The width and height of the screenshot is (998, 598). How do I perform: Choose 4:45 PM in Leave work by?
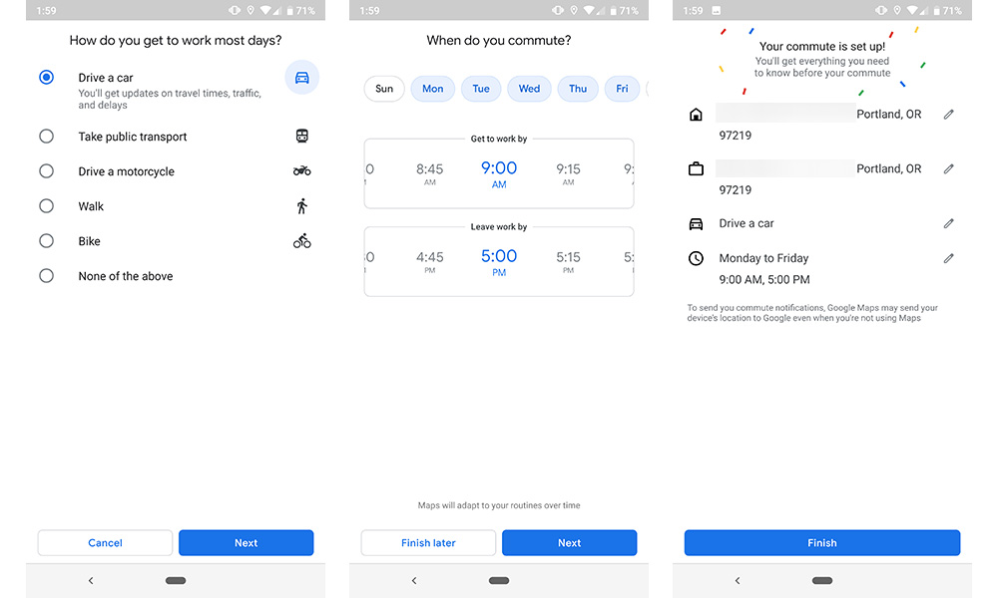(x=429, y=261)
